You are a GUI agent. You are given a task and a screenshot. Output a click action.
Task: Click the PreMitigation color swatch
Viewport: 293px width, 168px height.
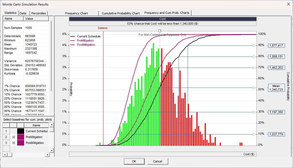click(21, 137)
